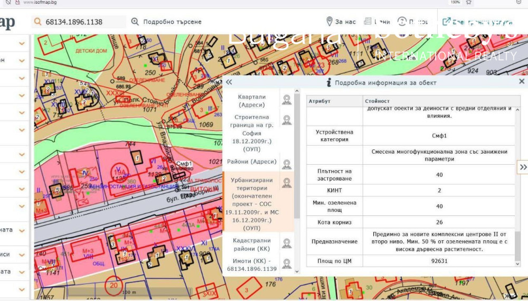The width and height of the screenshot is (528, 301).
Task: Click the » arrow on the panel's right edge
Action: point(523,167)
